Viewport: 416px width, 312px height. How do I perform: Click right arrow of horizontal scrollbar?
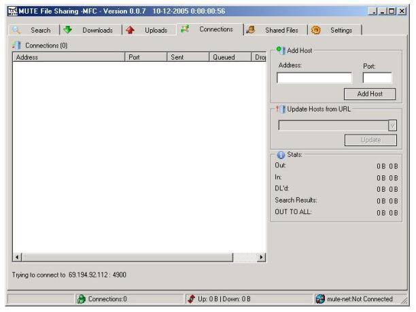262,258
